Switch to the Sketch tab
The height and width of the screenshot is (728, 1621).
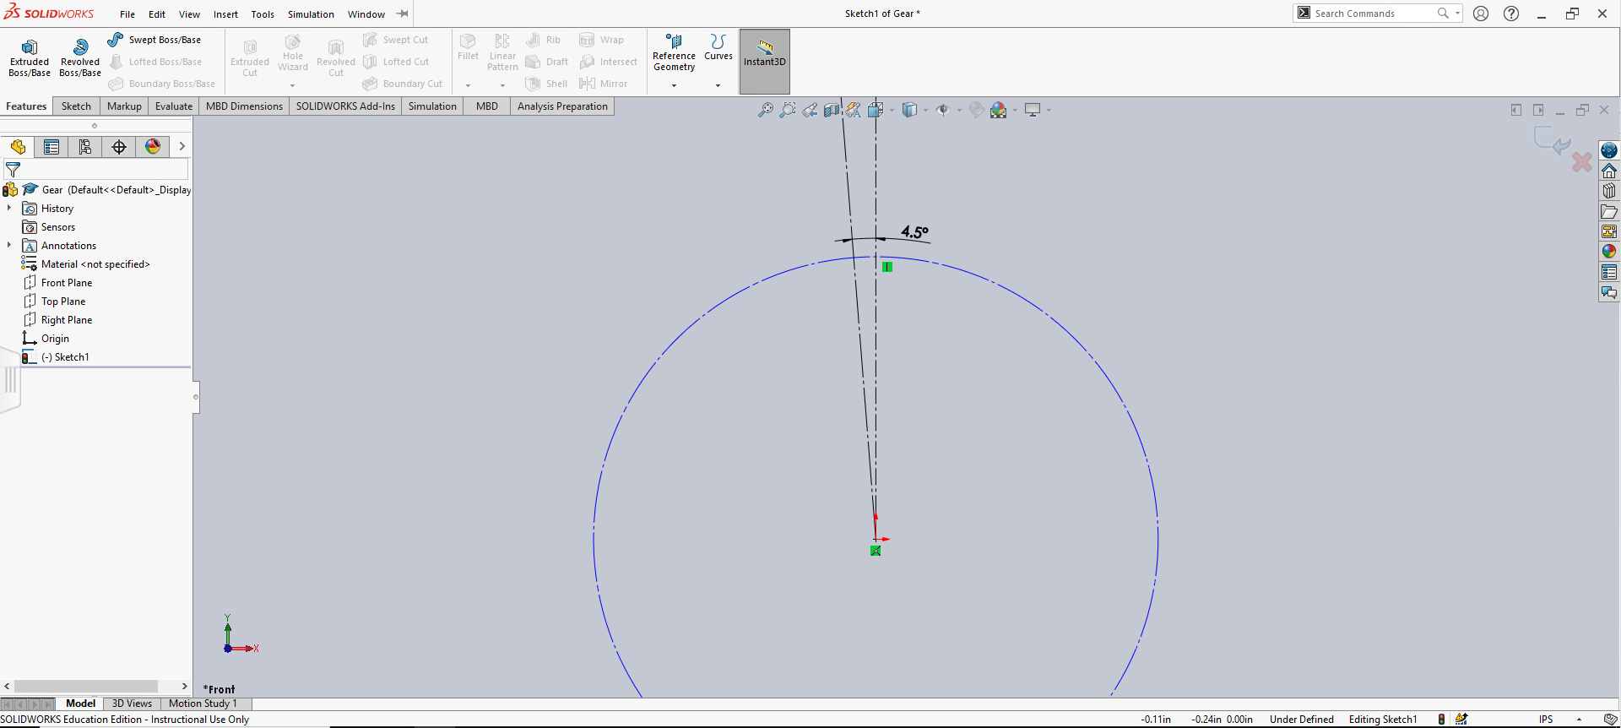click(x=76, y=106)
